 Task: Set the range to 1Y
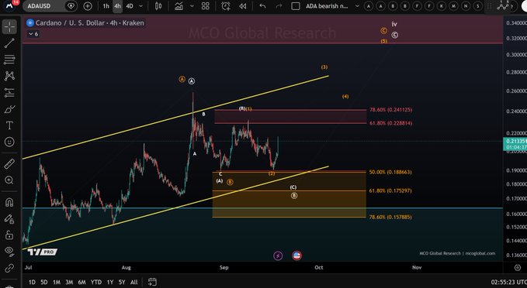click(110, 282)
